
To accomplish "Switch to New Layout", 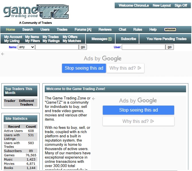I will click(x=162, y=5).
